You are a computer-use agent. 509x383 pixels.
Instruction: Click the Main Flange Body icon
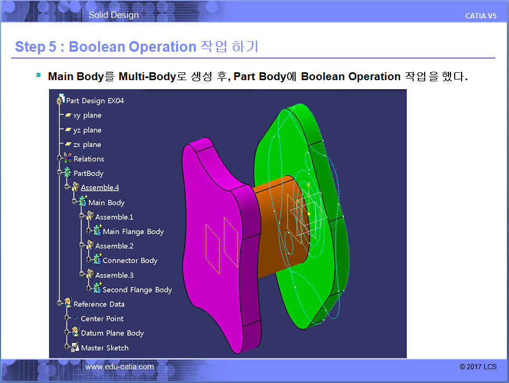pos(97,231)
